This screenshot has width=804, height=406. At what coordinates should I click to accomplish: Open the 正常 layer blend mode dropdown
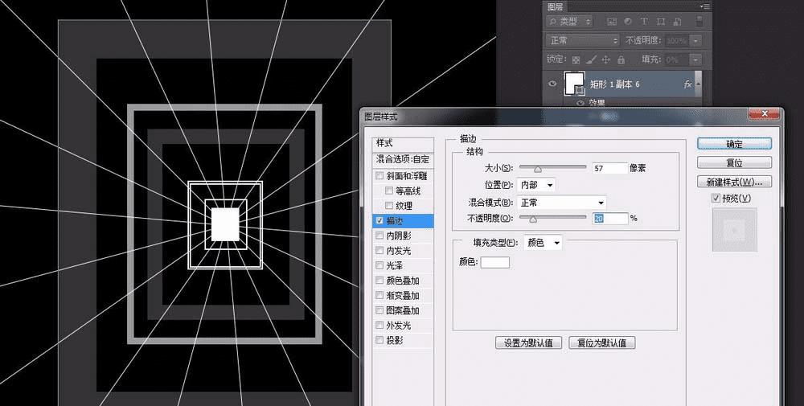click(584, 40)
